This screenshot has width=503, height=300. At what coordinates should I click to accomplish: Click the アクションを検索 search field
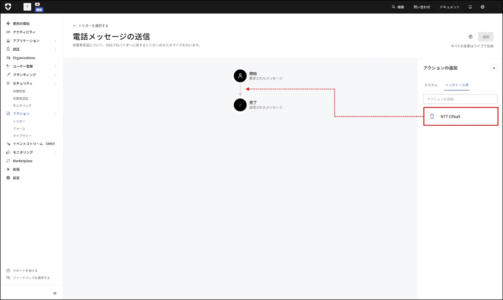(460, 99)
